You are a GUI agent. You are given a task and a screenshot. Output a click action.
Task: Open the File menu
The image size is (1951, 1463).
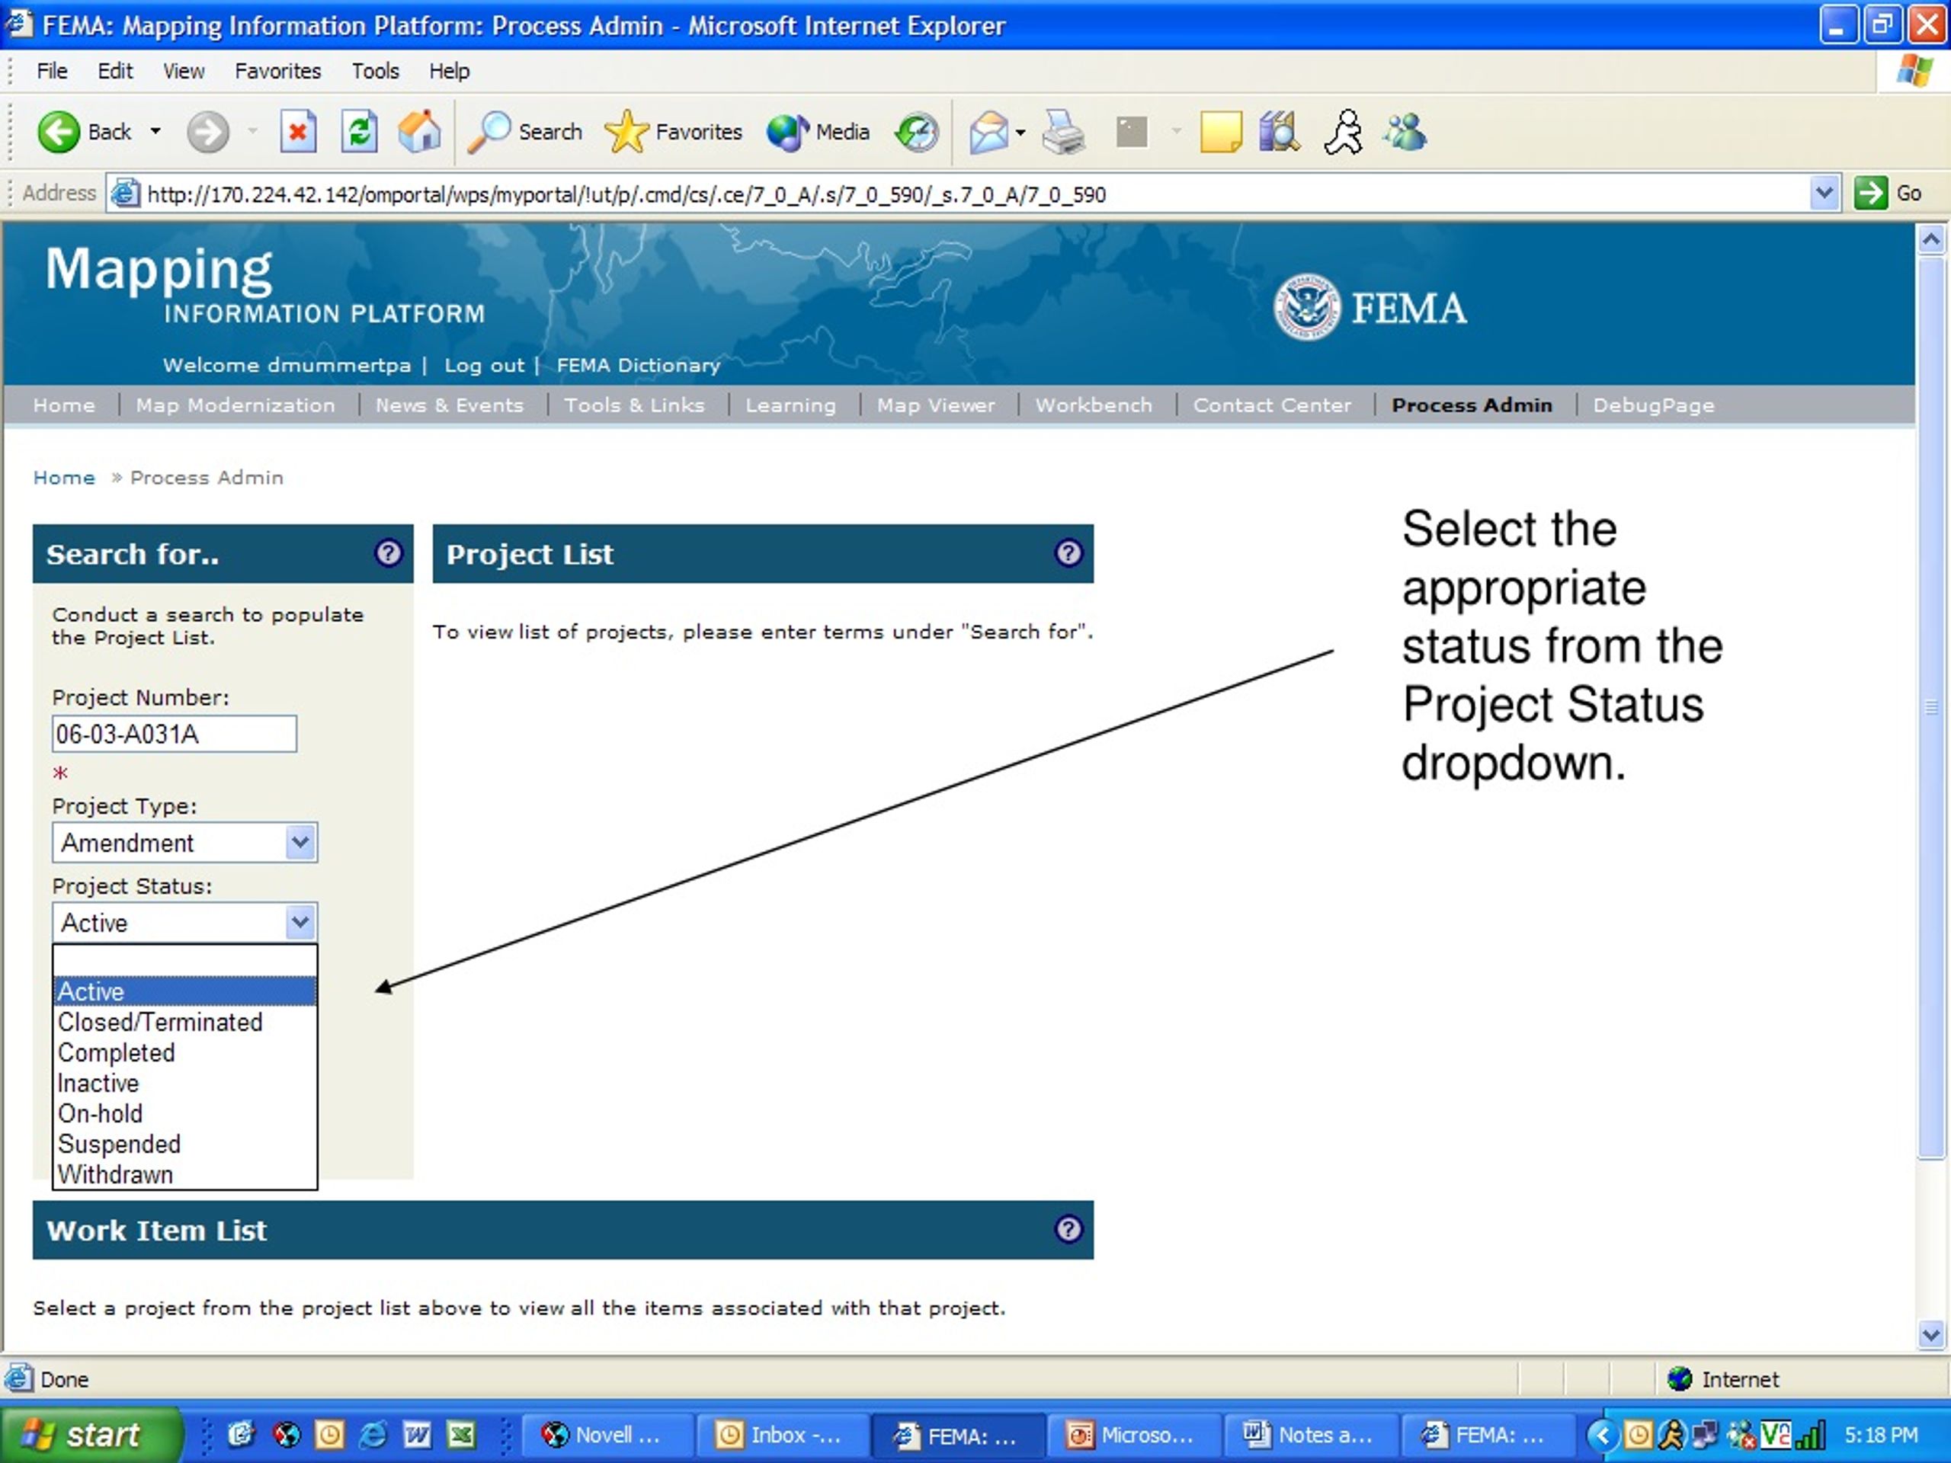(52, 71)
